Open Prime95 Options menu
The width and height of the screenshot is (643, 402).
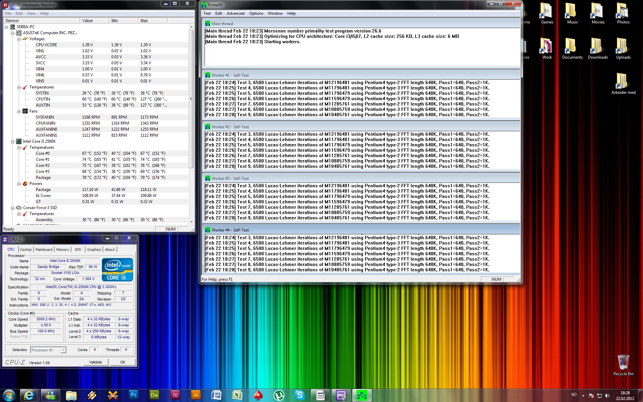(256, 13)
